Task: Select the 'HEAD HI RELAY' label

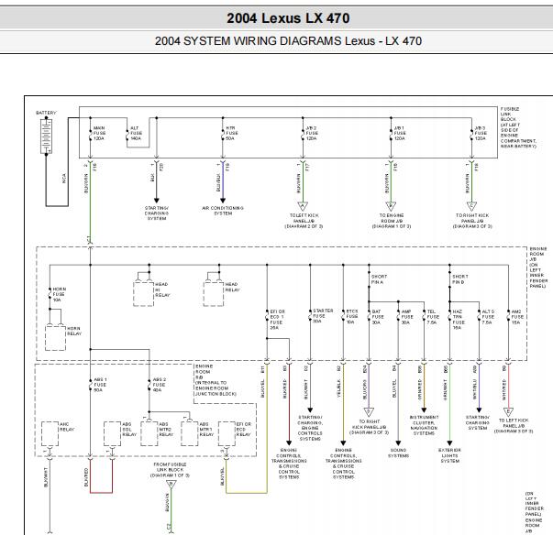Action: pos(162,289)
